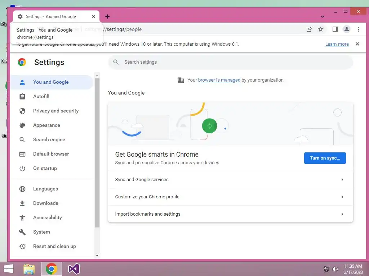Open the browser is managed link
The height and width of the screenshot is (276, 369).
[x=219, y=80]
